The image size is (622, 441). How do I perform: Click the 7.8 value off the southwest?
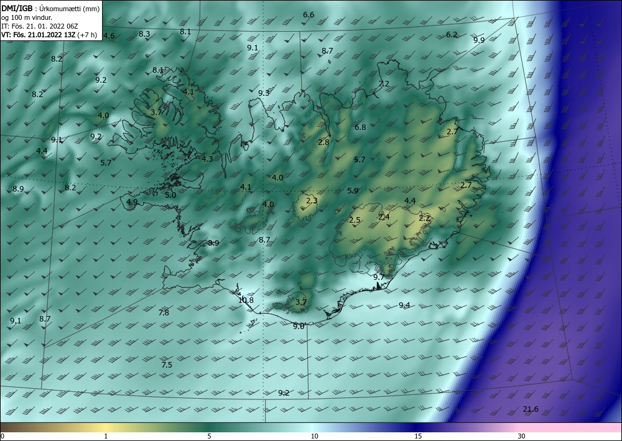click(x=164, y=312)
